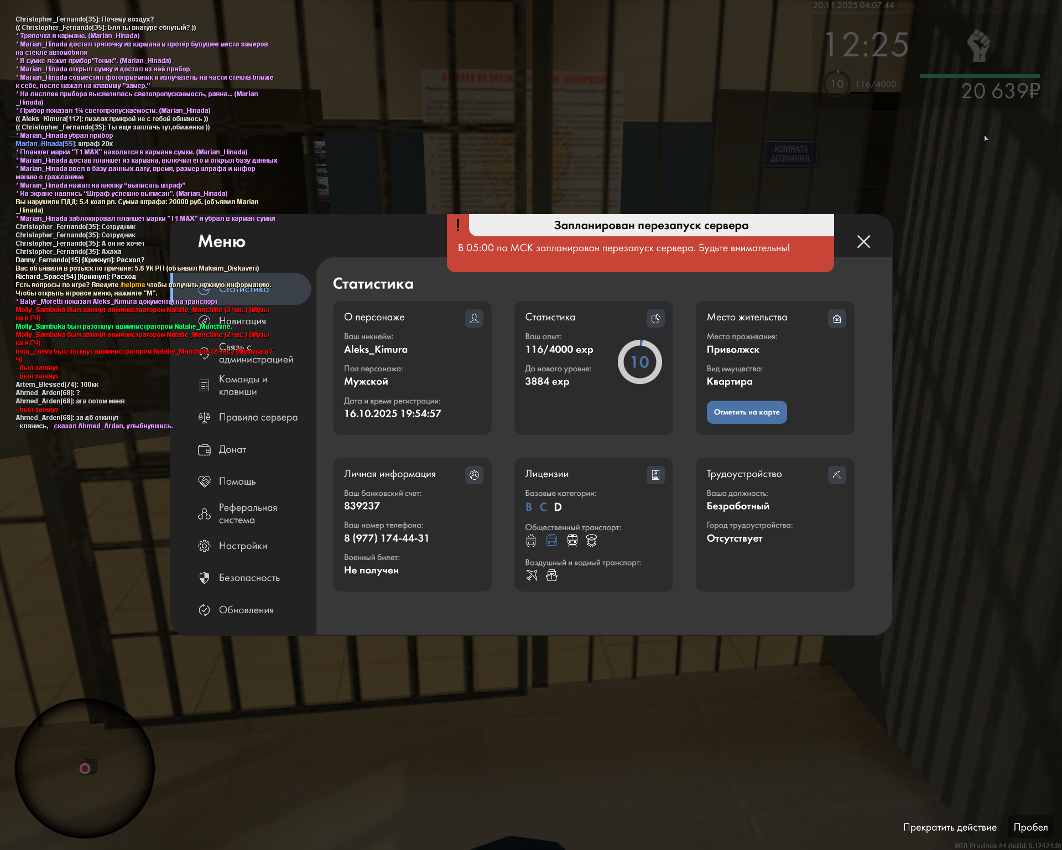1062x850 pixels.
Task: Click the house icon in Место жительства card
Action: (837, 318)
